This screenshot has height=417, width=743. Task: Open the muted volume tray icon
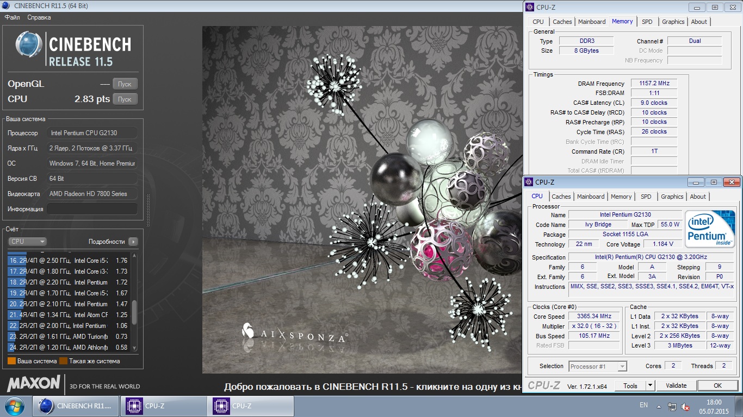coord(686,406)
